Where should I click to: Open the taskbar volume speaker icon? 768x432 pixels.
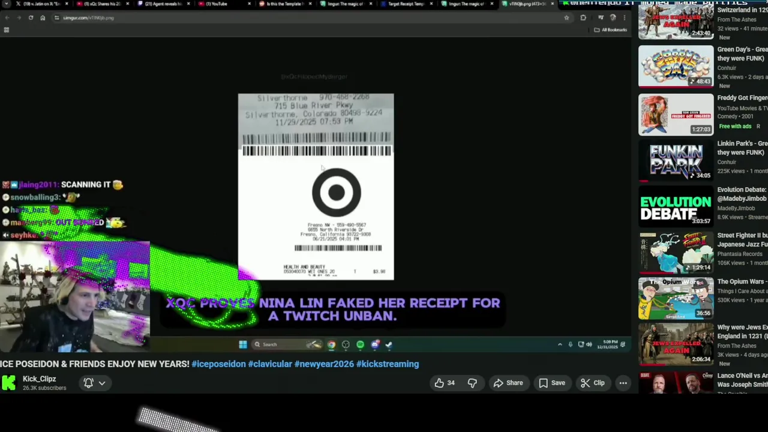click(x=589, y=344)
